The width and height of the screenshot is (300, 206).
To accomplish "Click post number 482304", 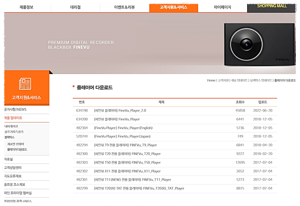I will 82,128.
